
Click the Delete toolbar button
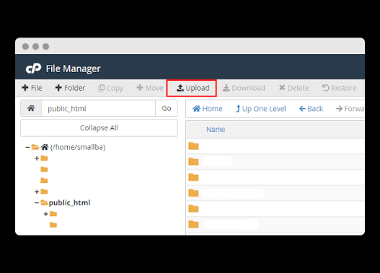293,88
